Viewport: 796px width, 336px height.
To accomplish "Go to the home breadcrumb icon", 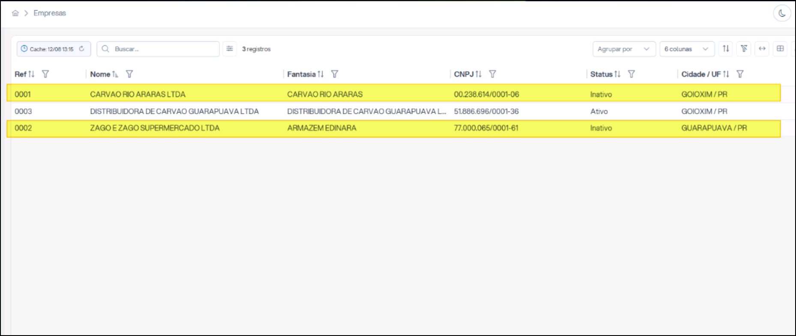I will 15,13.
